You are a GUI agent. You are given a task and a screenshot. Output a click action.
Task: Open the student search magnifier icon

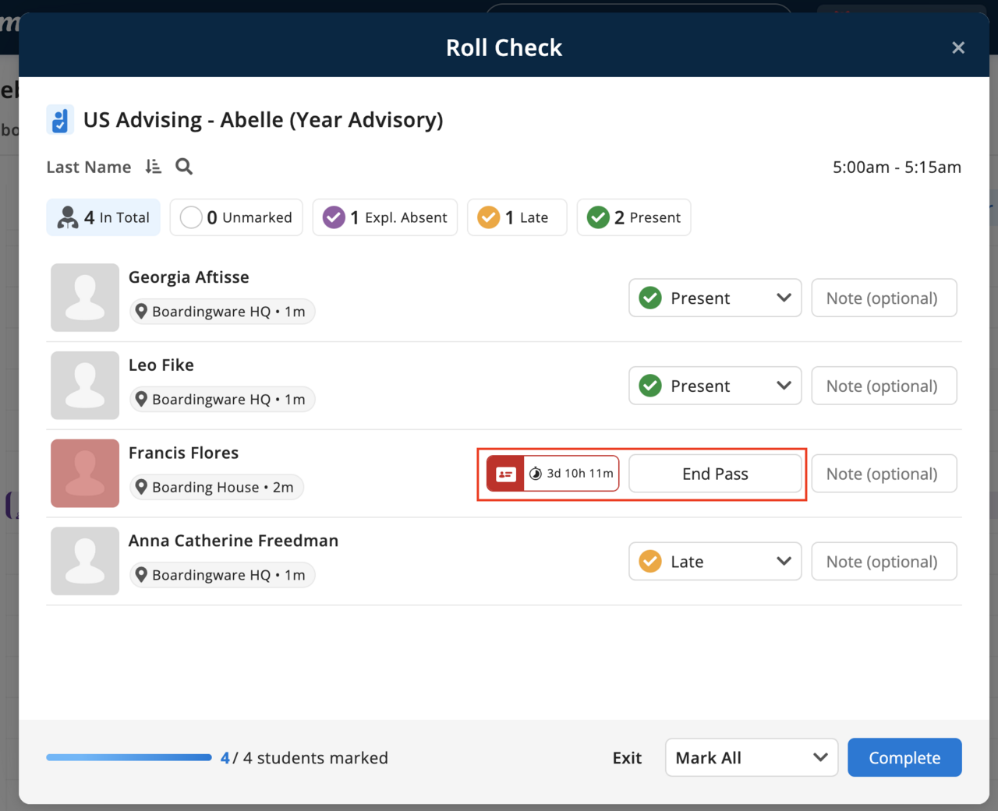point(184,167)
